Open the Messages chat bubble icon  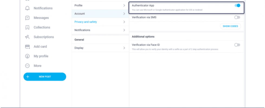tap(27, 18)
